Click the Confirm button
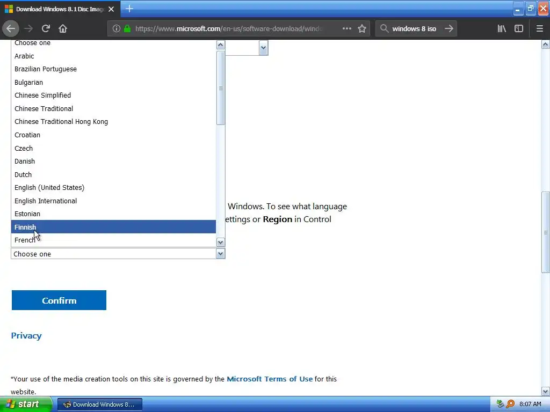The image size is (550, 412). tap(59, 300)
